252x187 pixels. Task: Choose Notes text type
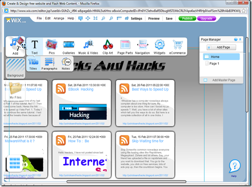tap(66, 64)
